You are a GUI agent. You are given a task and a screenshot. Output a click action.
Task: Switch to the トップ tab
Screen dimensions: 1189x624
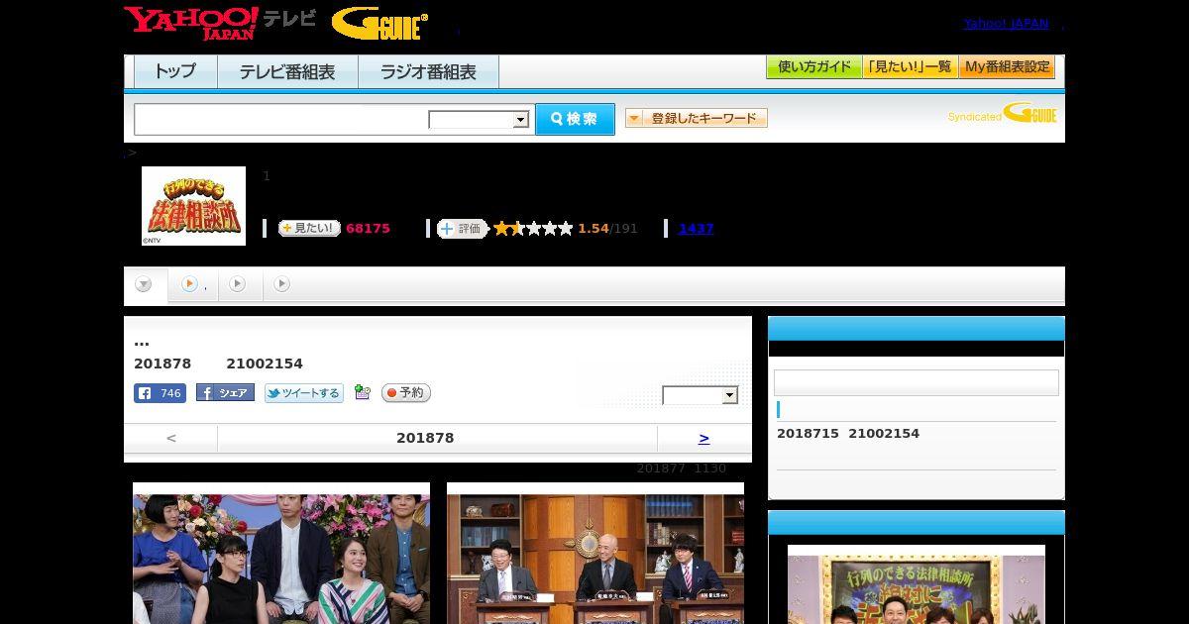(175, 71)
